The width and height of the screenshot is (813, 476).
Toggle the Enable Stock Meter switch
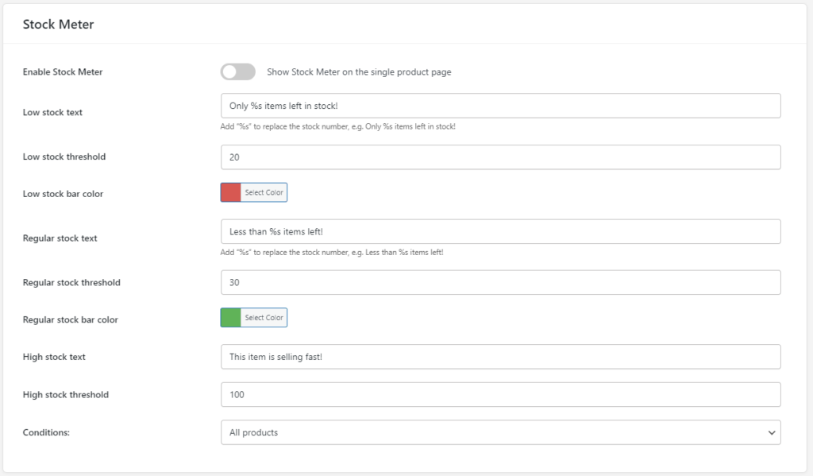238,72
